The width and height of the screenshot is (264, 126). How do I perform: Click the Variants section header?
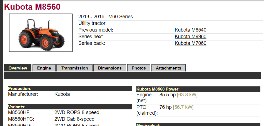click(70, 107)
